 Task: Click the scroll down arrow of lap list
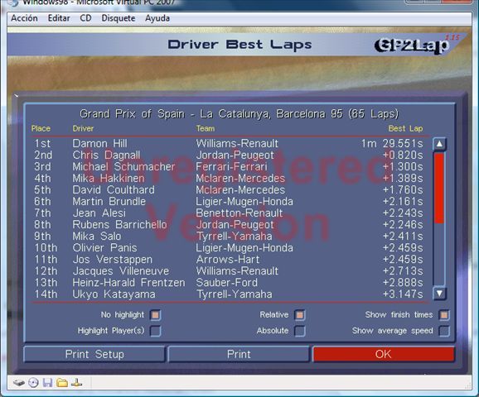(439, 294)
